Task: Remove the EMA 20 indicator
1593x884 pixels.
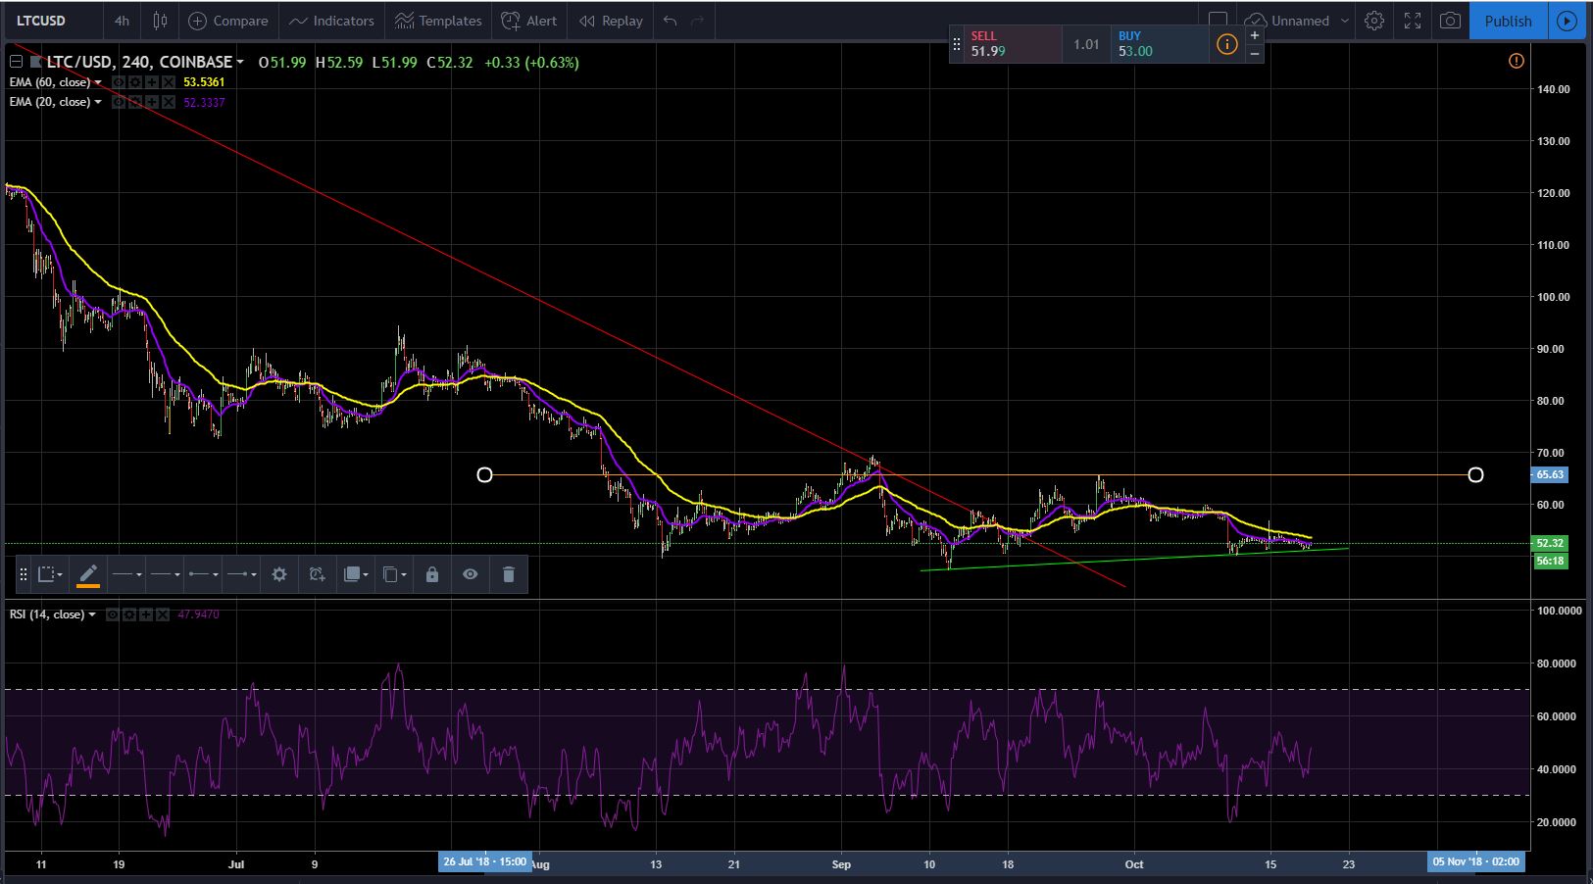Action: tap(169, 102)
